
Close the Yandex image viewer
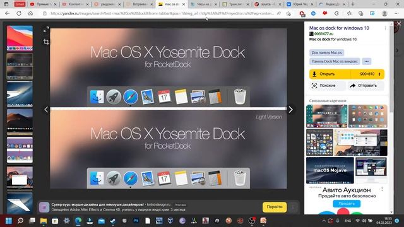pyautogui.click(x=399, y=24)
